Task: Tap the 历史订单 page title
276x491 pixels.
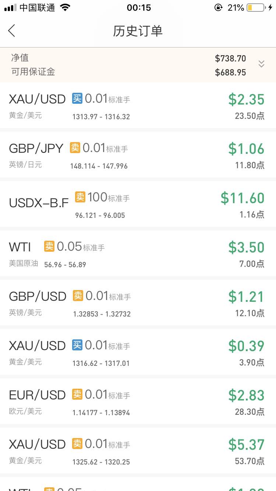Action: [x=138, y=31]
